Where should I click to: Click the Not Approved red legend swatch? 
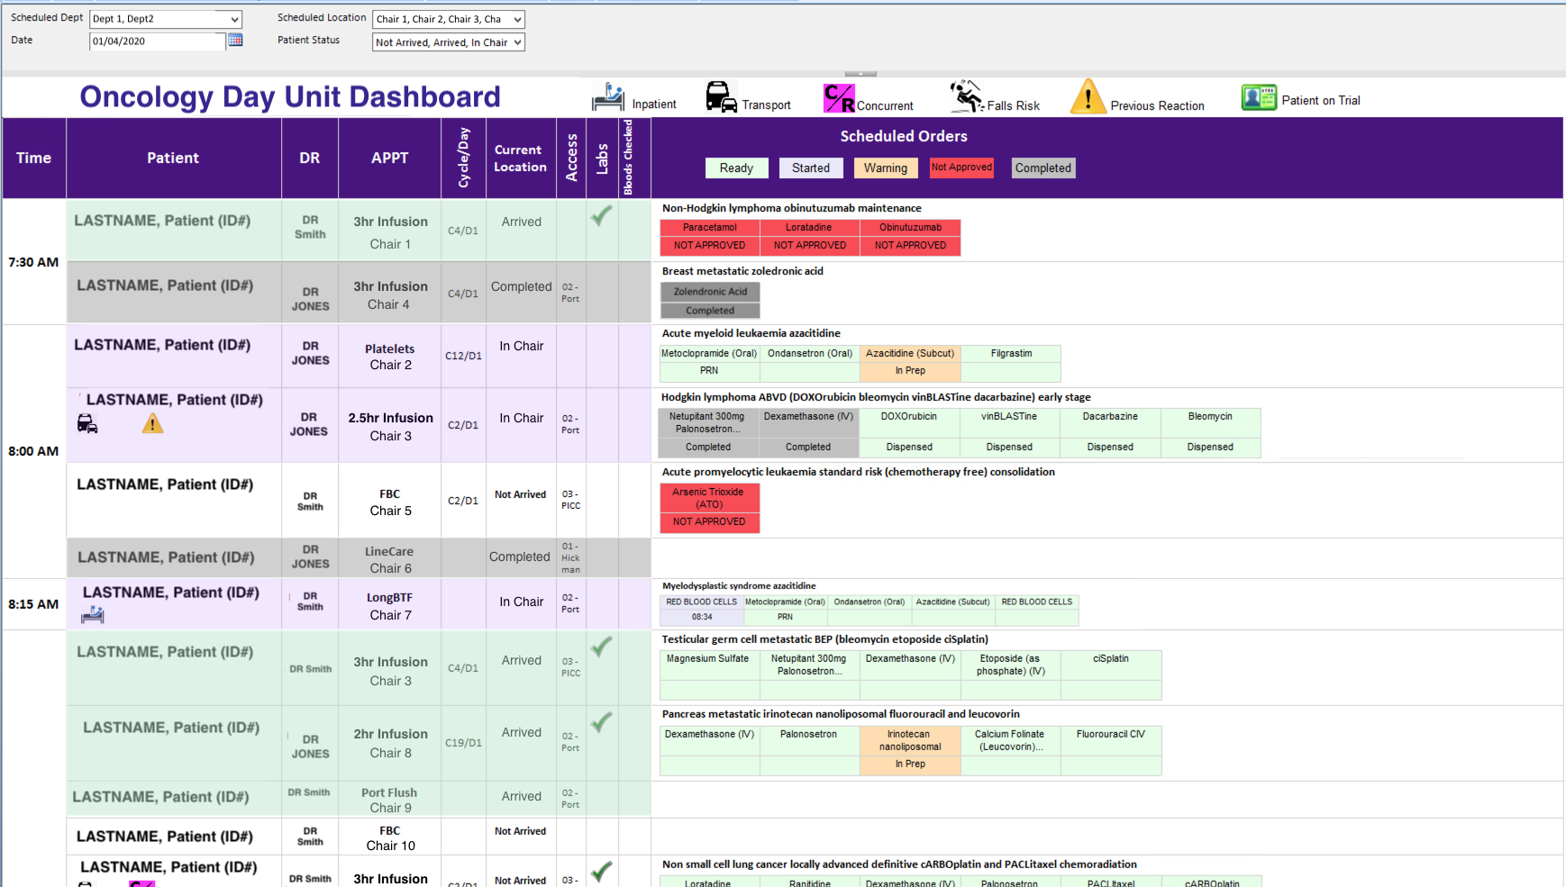point(961,167)
